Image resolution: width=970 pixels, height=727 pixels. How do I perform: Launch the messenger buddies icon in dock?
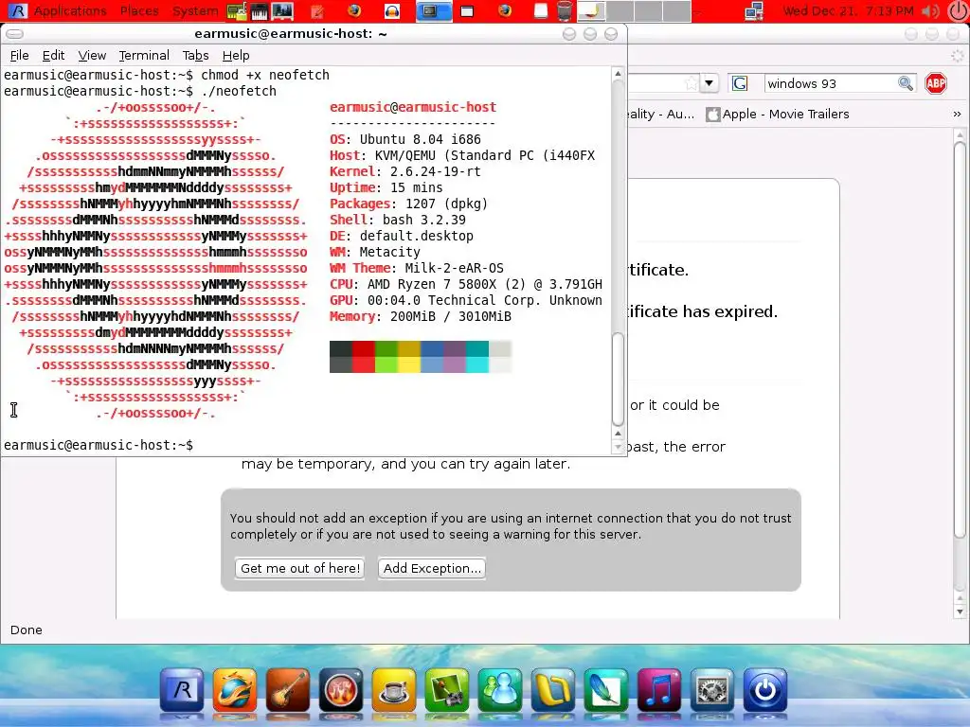click(x=499, y=690)
